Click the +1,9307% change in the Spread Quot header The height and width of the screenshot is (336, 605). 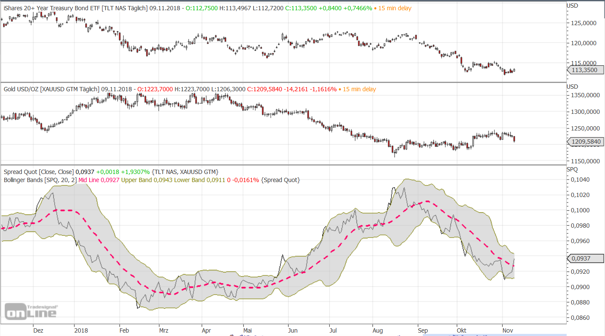tap(135, 172)
